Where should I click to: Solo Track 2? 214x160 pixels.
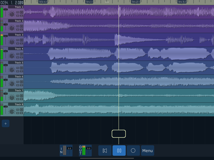click(21, 30)
